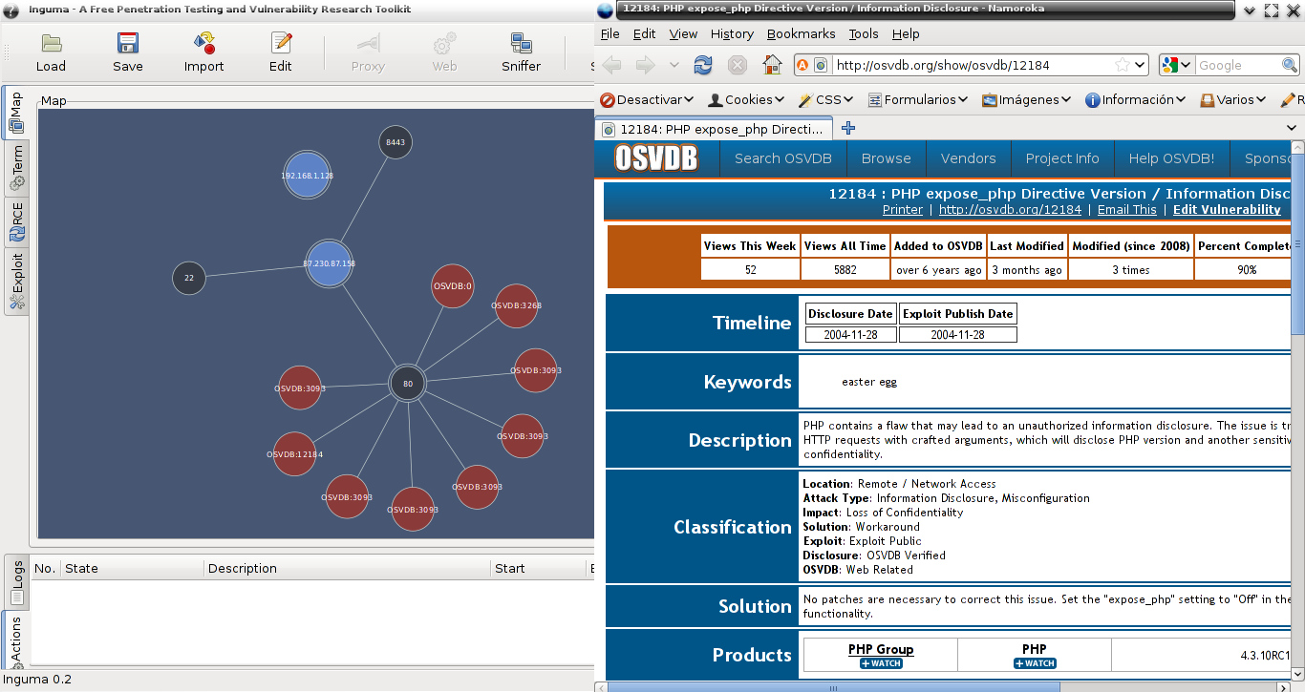Click the Printer link
Screen dimensions: 1305x692
tap(903, 210)
